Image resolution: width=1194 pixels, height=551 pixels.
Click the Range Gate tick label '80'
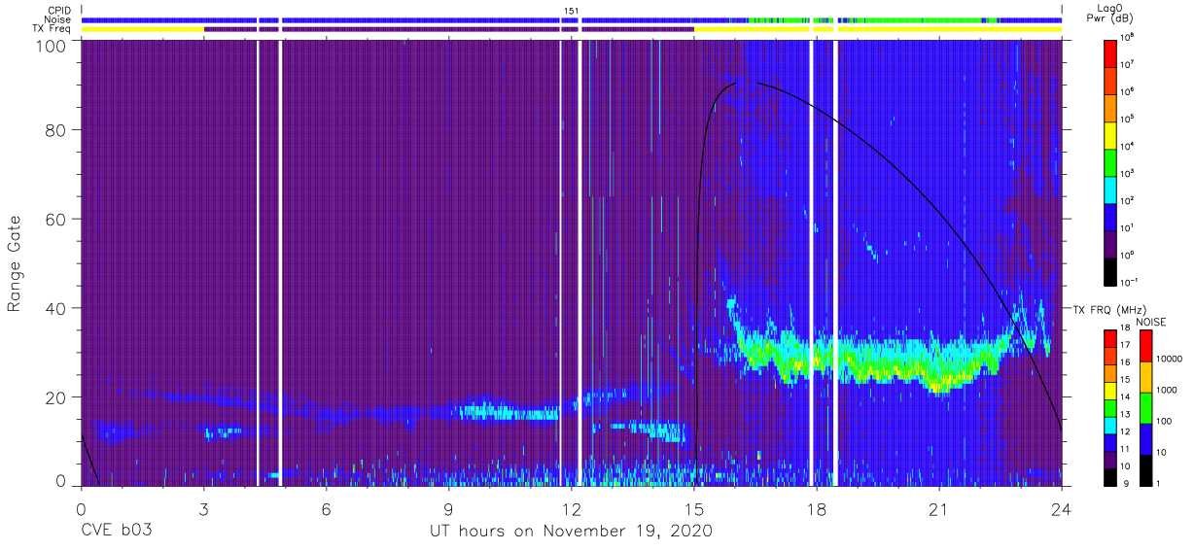click(55, 130)
